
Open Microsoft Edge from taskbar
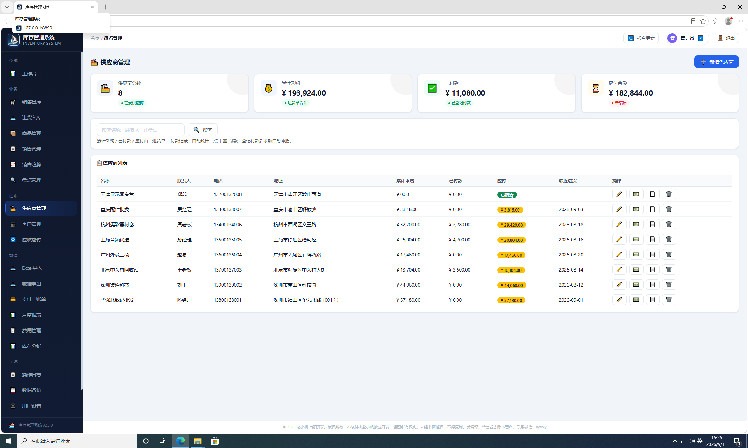pos(181,441)
